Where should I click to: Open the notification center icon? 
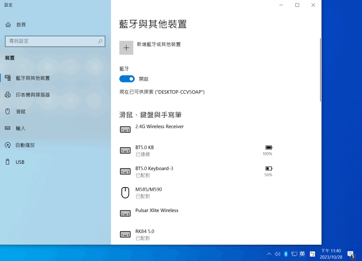click(351, 254)
